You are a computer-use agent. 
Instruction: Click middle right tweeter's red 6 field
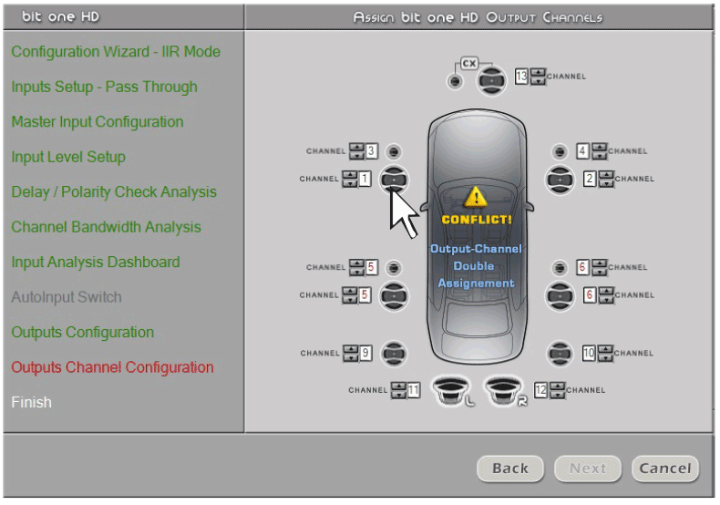coord(582,267)
